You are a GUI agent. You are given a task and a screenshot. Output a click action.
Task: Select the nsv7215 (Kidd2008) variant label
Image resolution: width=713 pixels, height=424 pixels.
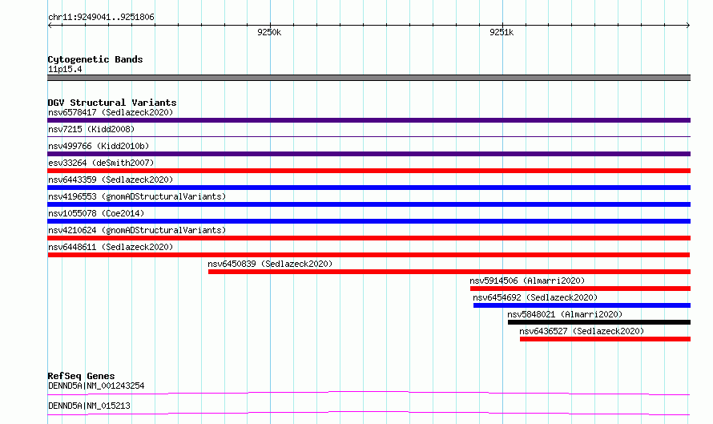tap(91, 129)
